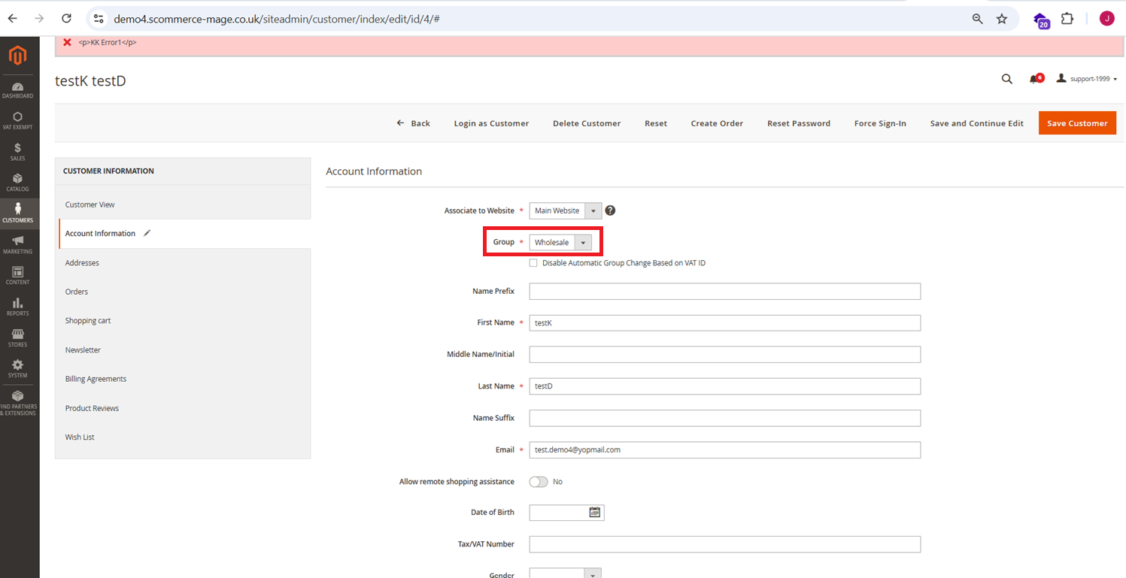Click the Email input field
Image resolution: width=1126 pixels, height=578 pixels.
click(x=724, y=449)
